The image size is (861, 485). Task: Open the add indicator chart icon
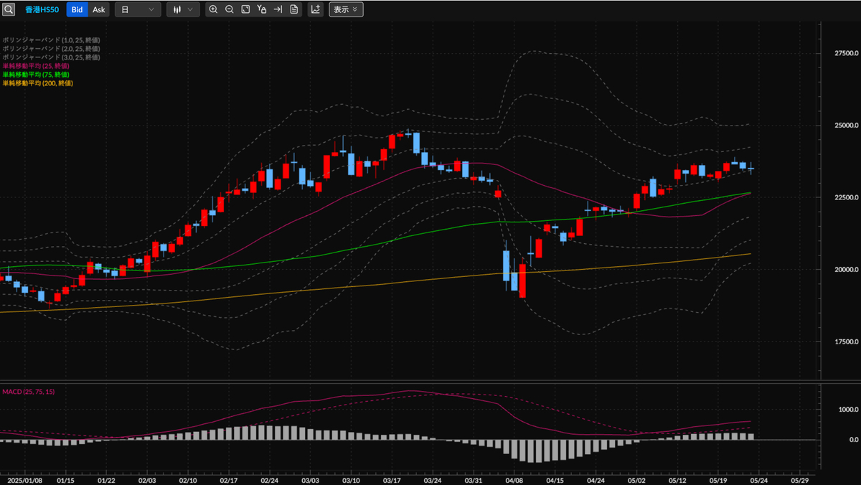click(316, 9)
